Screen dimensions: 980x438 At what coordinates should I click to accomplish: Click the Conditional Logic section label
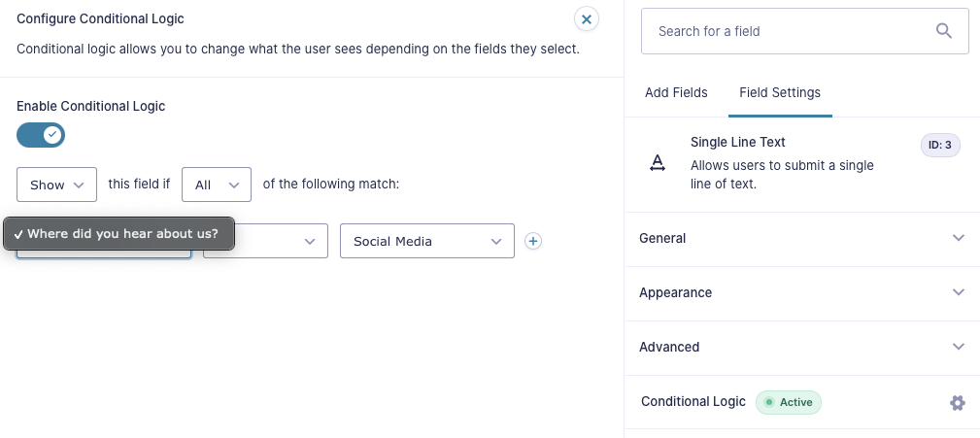pos(693,402)
